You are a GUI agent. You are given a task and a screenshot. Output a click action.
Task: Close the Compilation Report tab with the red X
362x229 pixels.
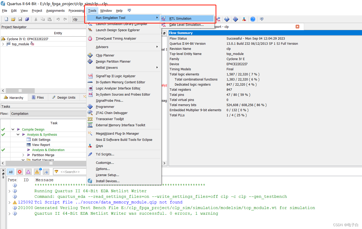click(x=297, y=27)
